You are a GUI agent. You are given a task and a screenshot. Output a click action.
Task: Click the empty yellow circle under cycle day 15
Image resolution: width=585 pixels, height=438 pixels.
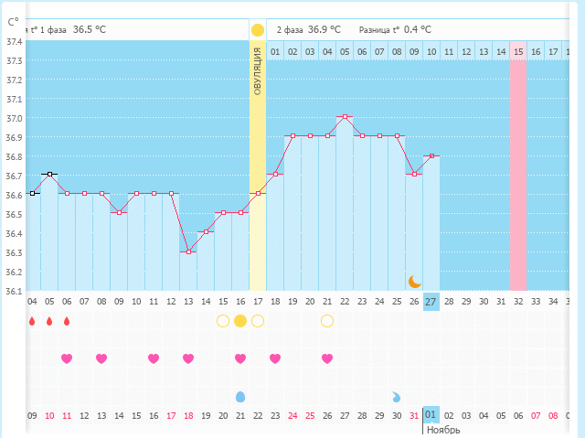(223, 320)
